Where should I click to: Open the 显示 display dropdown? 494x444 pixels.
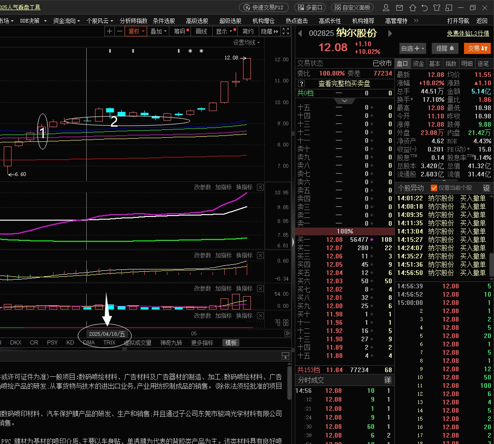tap(224, 31)
